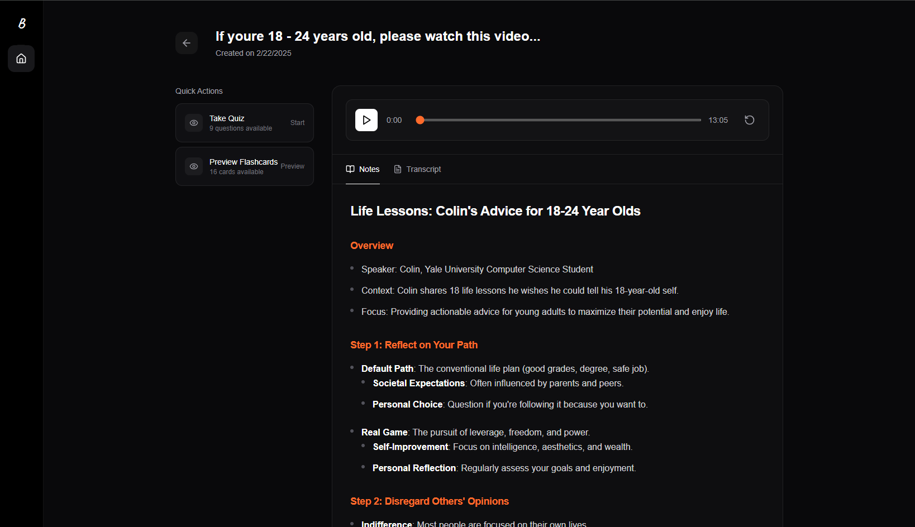Screen dimensions: 915x527
Task: Click the Step 2: Disregard Others' Opinions heading
Action: pos(430,501)
